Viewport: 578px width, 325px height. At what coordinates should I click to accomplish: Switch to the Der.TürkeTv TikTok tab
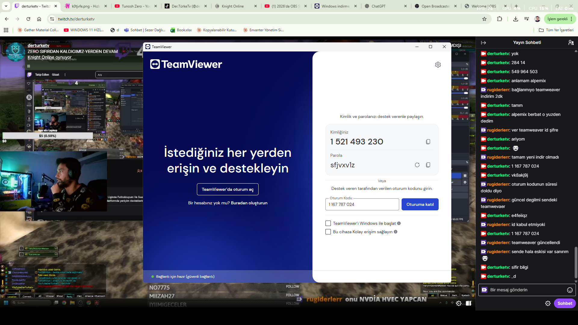point(185,6)
